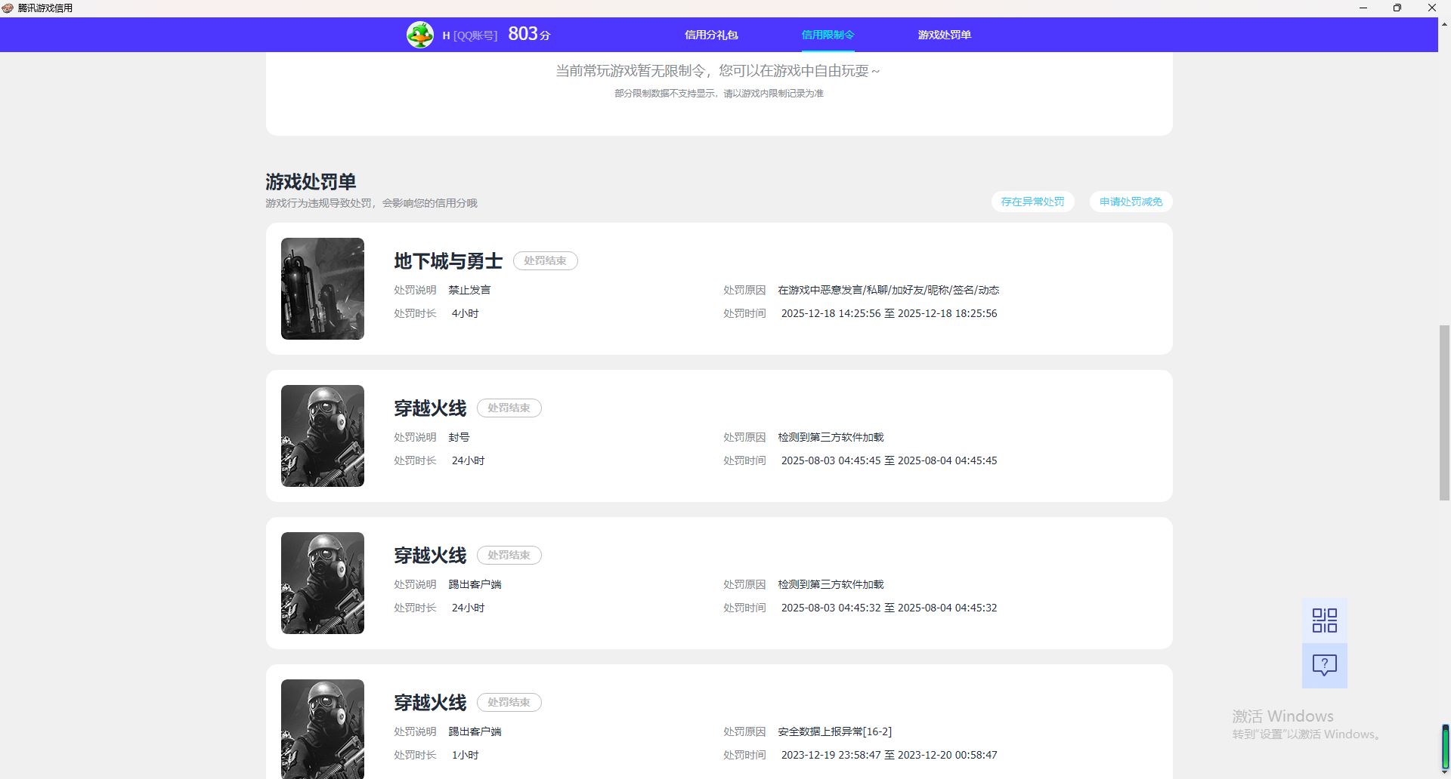Click the second 穿越火线 cover with 踢出客户端 24小时
1451x779 pixels.
pyautogui.click(x=323, y=583)
